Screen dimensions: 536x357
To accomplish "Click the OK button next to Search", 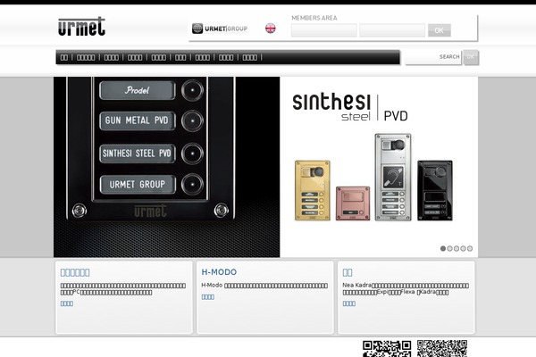I will click(x=471, y=57).
